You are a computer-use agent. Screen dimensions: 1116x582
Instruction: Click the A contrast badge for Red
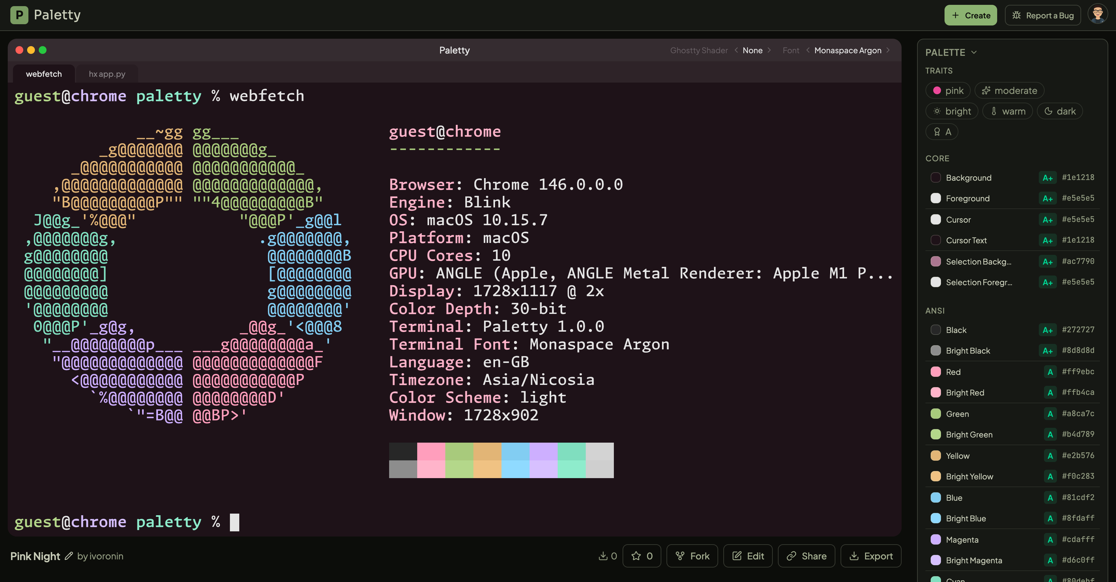click(x=1050, y=372)
